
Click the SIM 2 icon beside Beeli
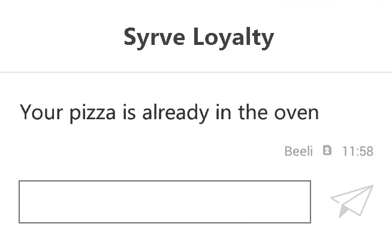click(327, 150)
